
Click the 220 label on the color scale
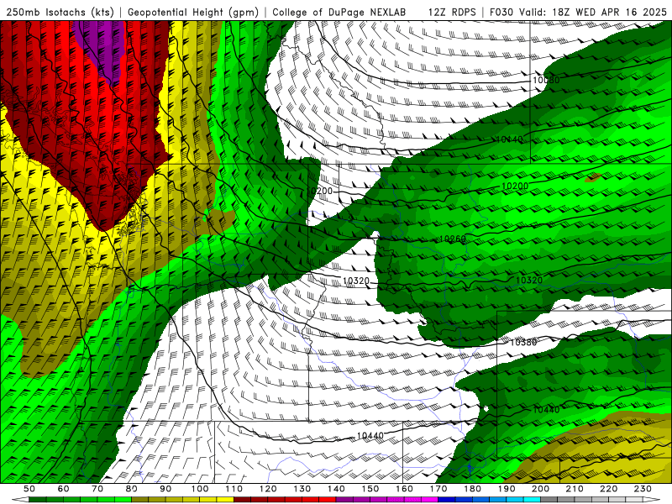[x=609, y=489]
